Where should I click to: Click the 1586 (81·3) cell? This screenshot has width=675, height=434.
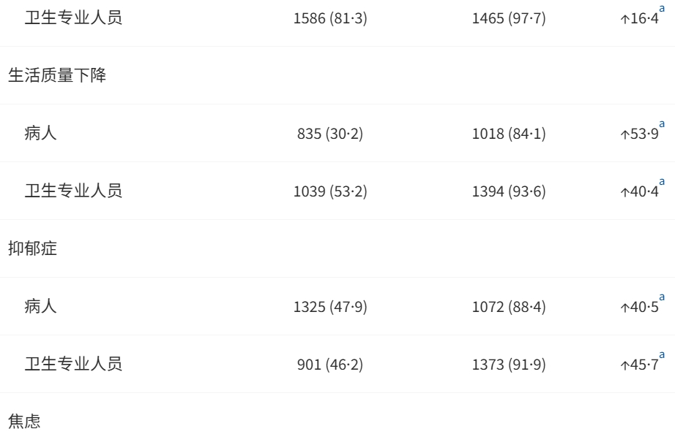330,18
